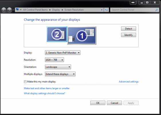161x115 pixels.
Task: Go to Display in breadcrumb path
Action: click(56, 10)
